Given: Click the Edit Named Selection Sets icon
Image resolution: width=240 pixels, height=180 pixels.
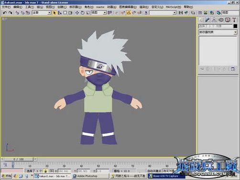Looking at the screenshot, I should 146,13.
